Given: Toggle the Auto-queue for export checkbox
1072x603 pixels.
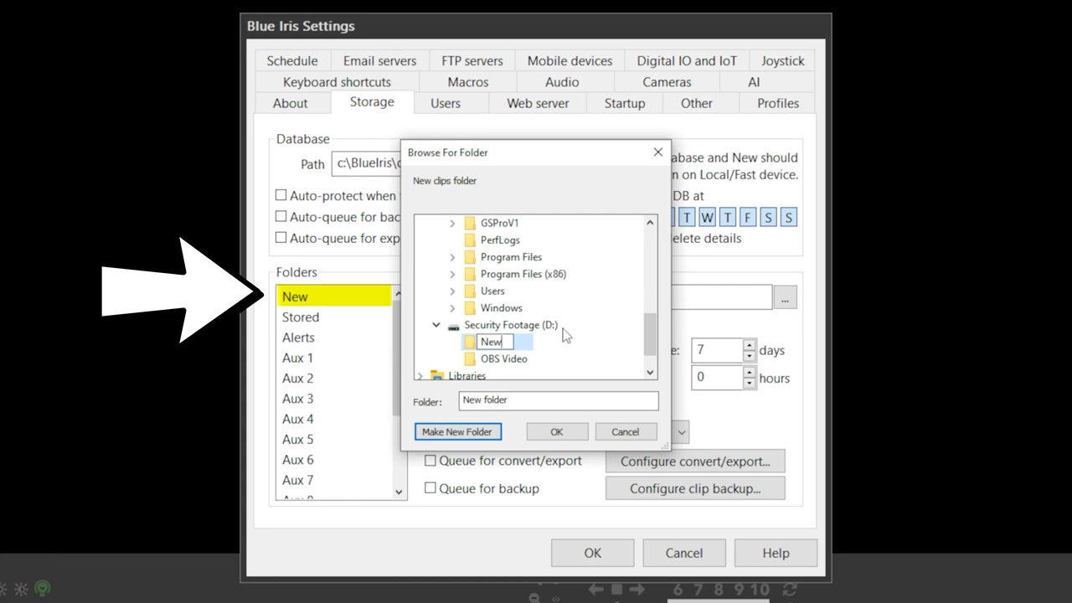Looking at the screenshot, I should coord(281,238).
